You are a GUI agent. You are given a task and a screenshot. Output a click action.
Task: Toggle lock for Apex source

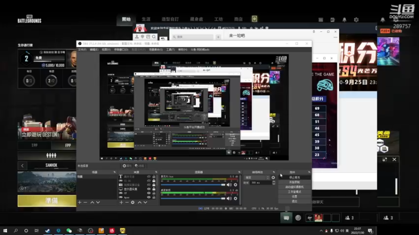154,197
